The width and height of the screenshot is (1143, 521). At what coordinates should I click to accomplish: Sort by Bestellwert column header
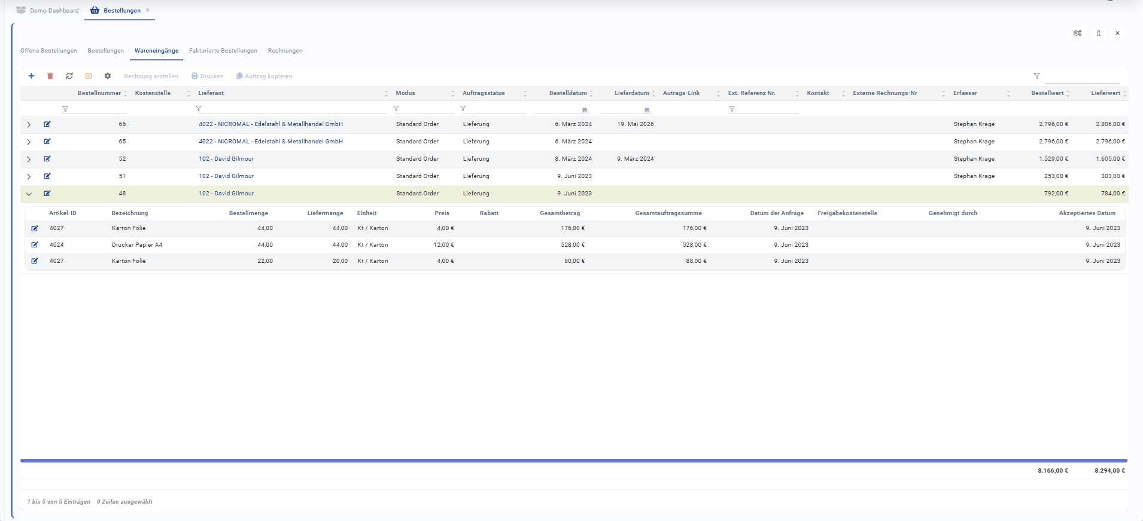click(1047, 93)
